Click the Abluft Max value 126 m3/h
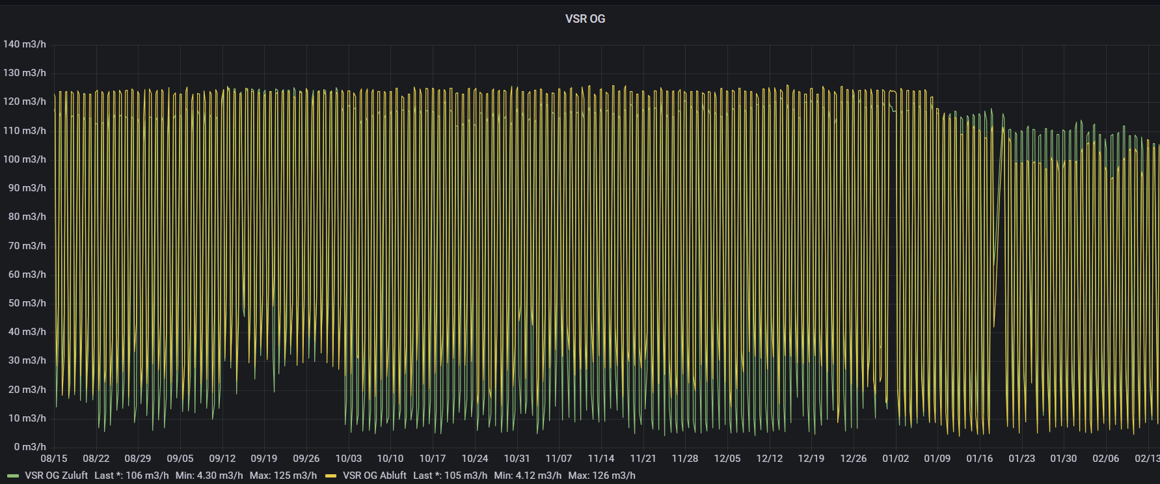Viewport: 1160px width, 484px height. pyautogui.click(x=602, y=476)
